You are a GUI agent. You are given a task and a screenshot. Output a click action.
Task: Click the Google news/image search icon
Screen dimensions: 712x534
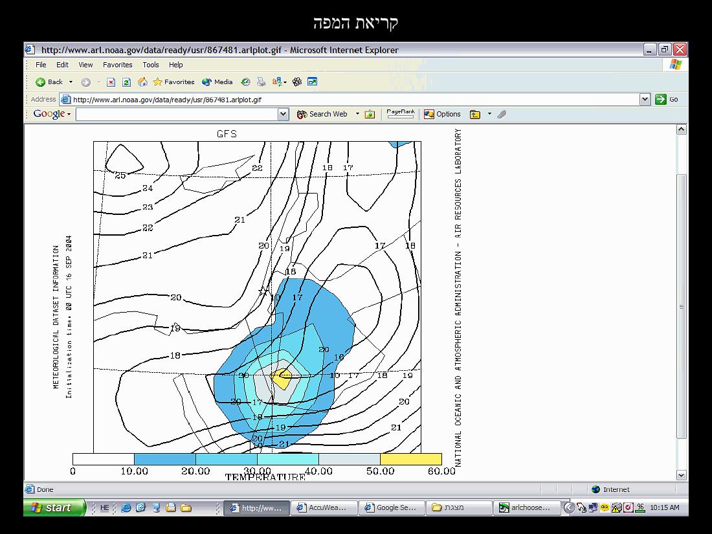[370, 114]
